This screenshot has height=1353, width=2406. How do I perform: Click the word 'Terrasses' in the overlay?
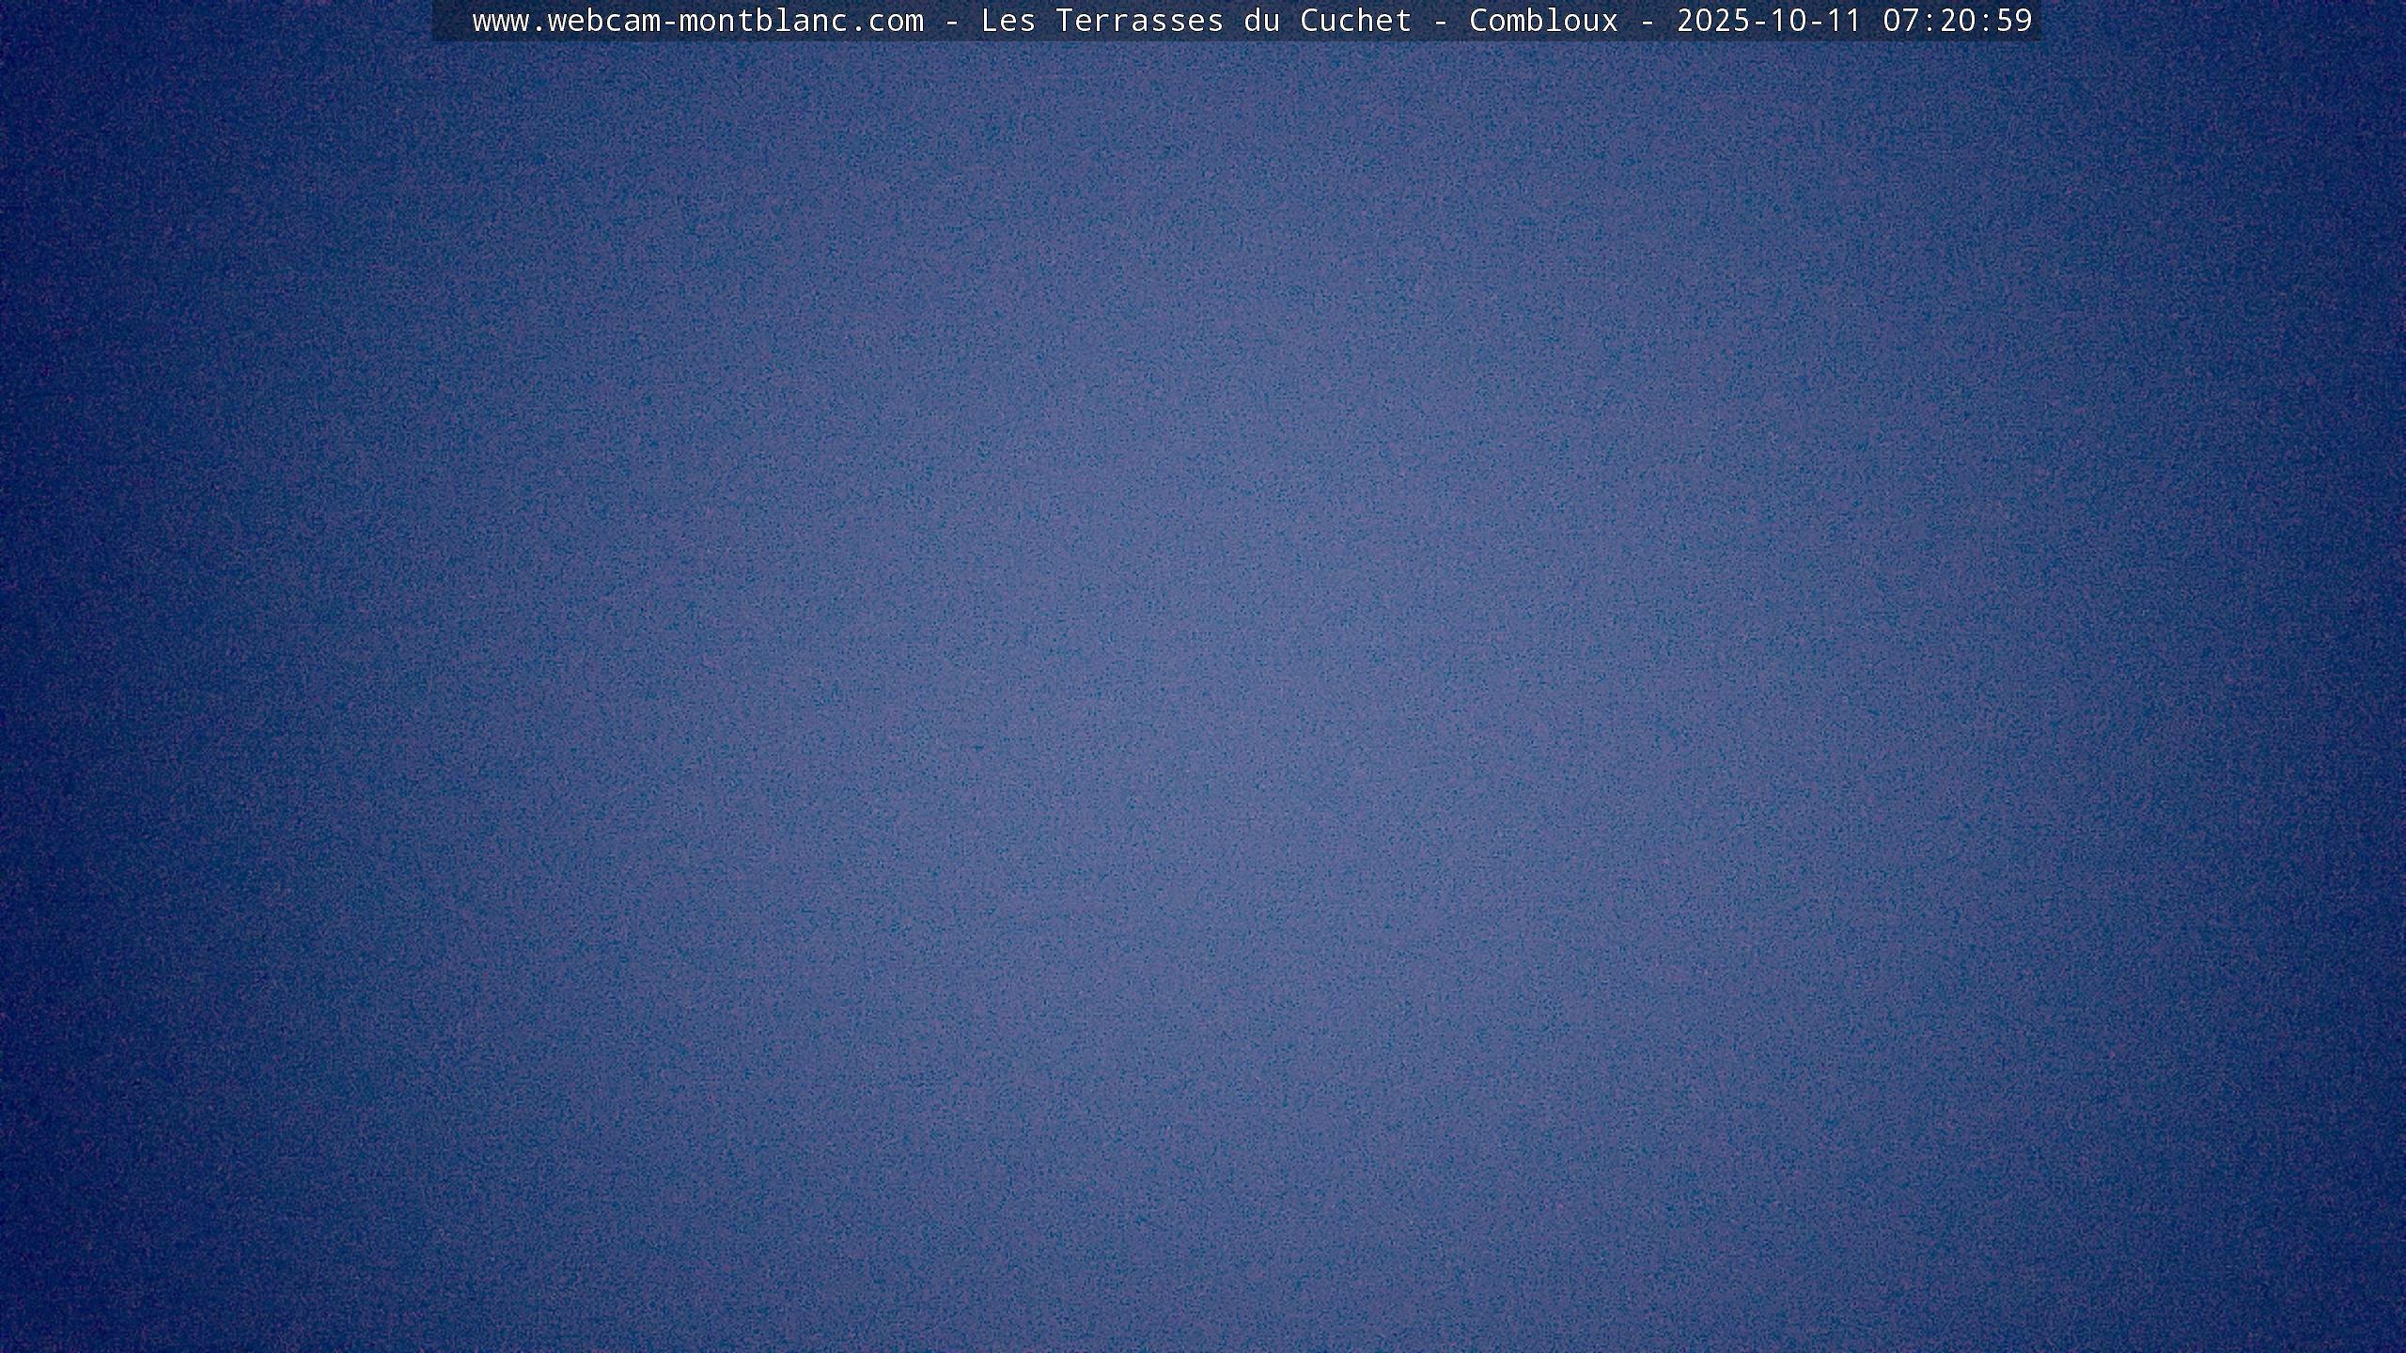(x=1139, y=21)
